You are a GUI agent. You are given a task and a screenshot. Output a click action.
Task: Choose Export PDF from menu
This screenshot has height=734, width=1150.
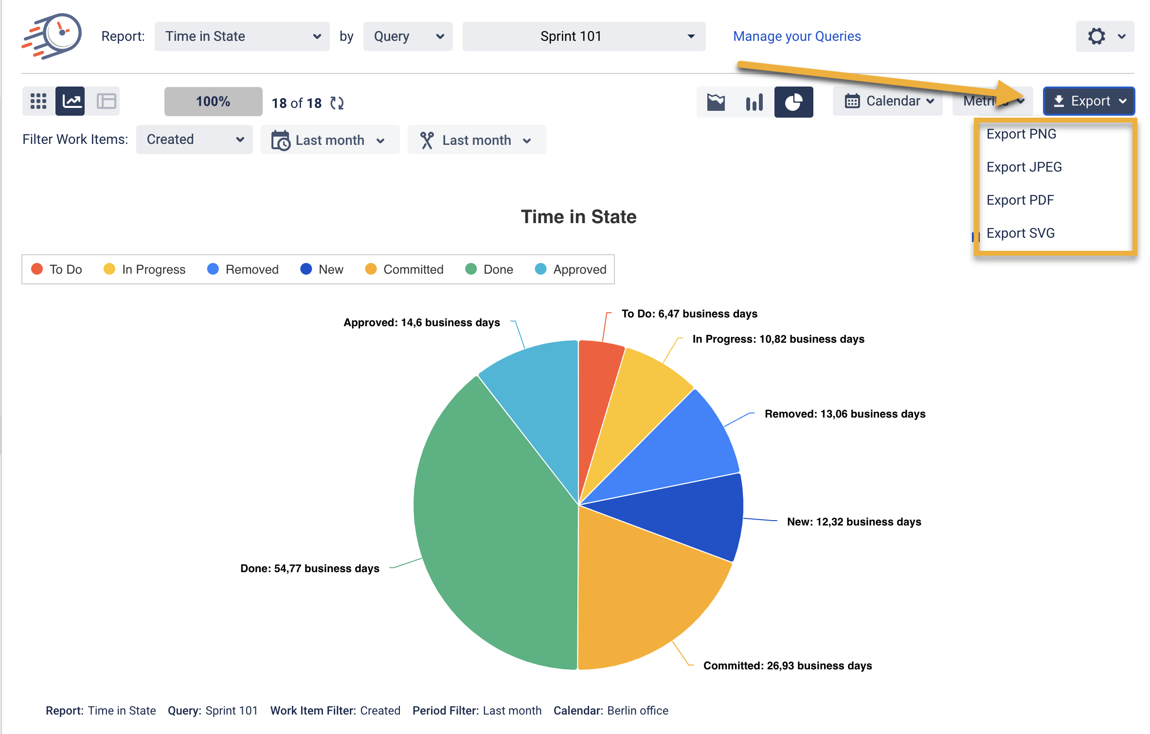1020,200
